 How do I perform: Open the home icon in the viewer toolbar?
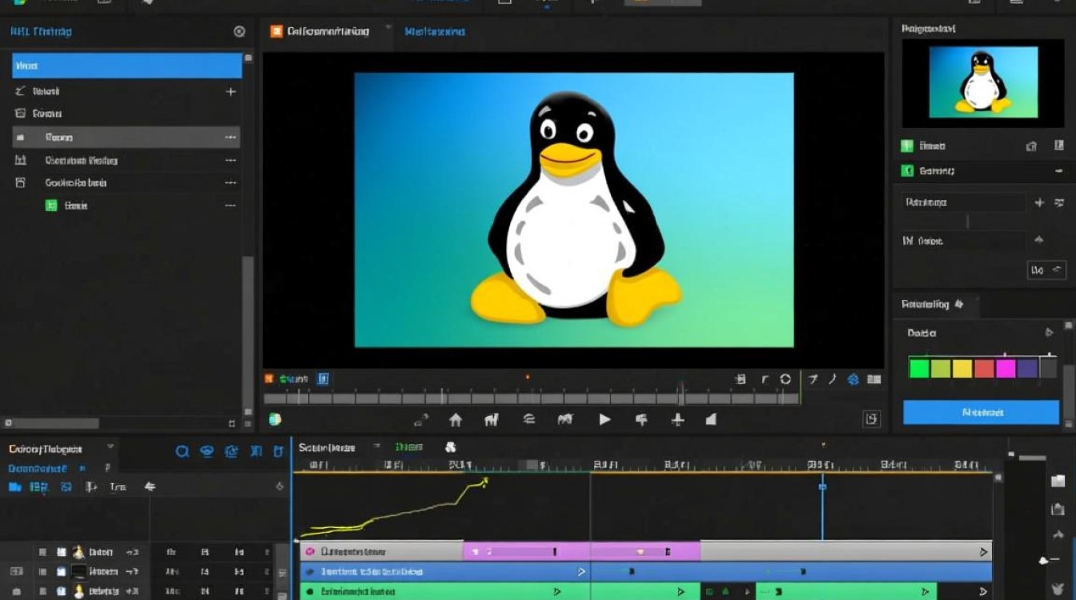click(456, 418)
